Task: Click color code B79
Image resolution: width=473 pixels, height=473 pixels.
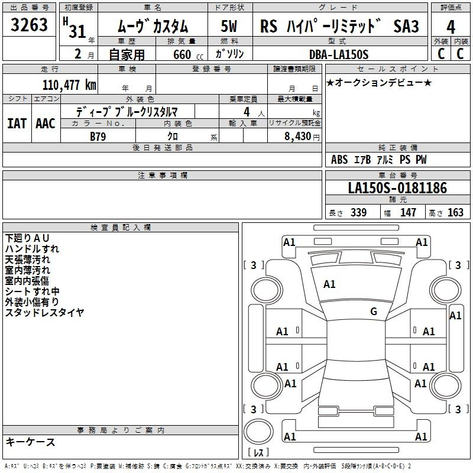Action: click(x=99, y=136)
